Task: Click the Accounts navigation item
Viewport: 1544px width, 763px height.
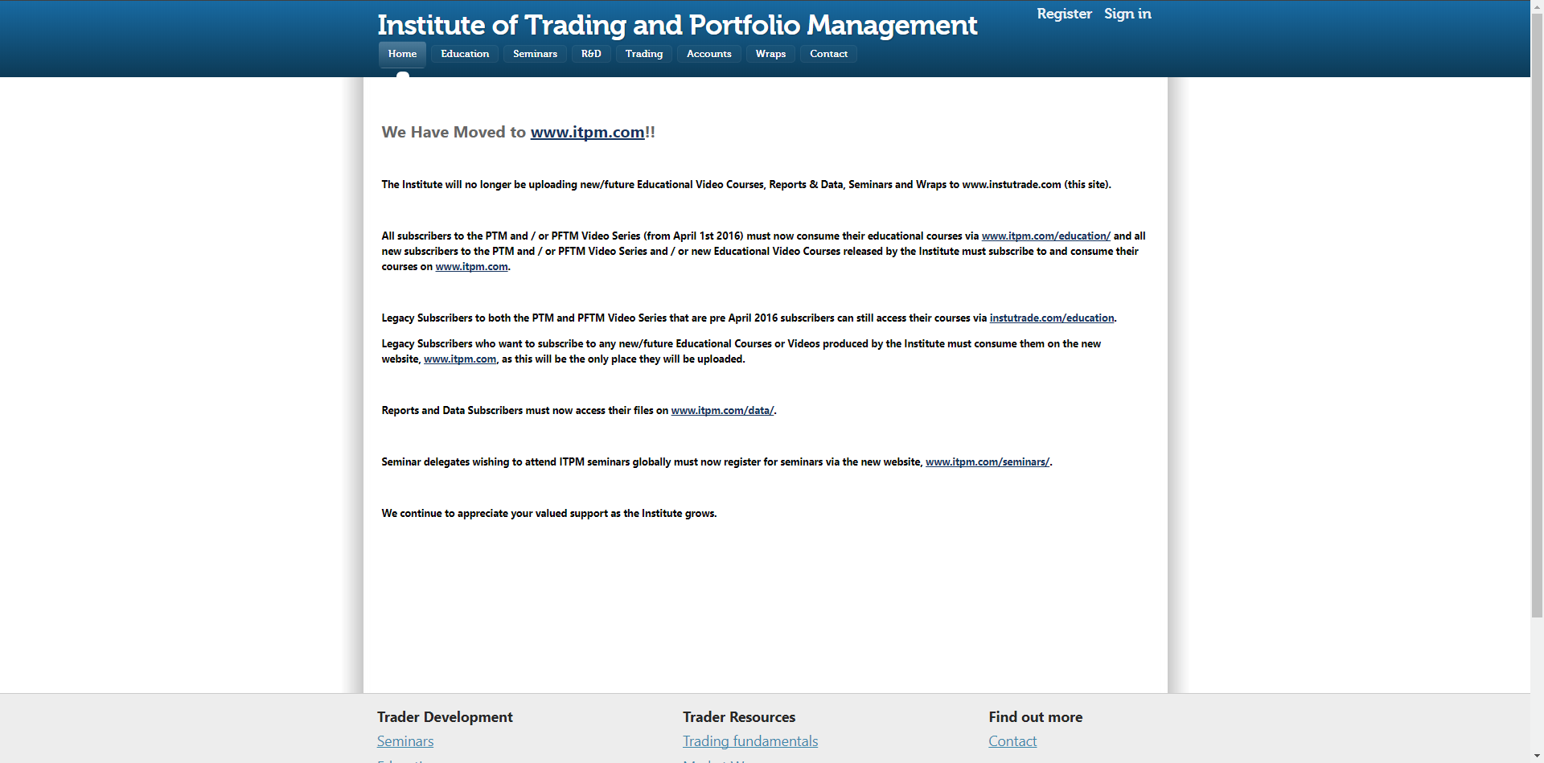Action: pyautogui.click(x=708, y=54)
